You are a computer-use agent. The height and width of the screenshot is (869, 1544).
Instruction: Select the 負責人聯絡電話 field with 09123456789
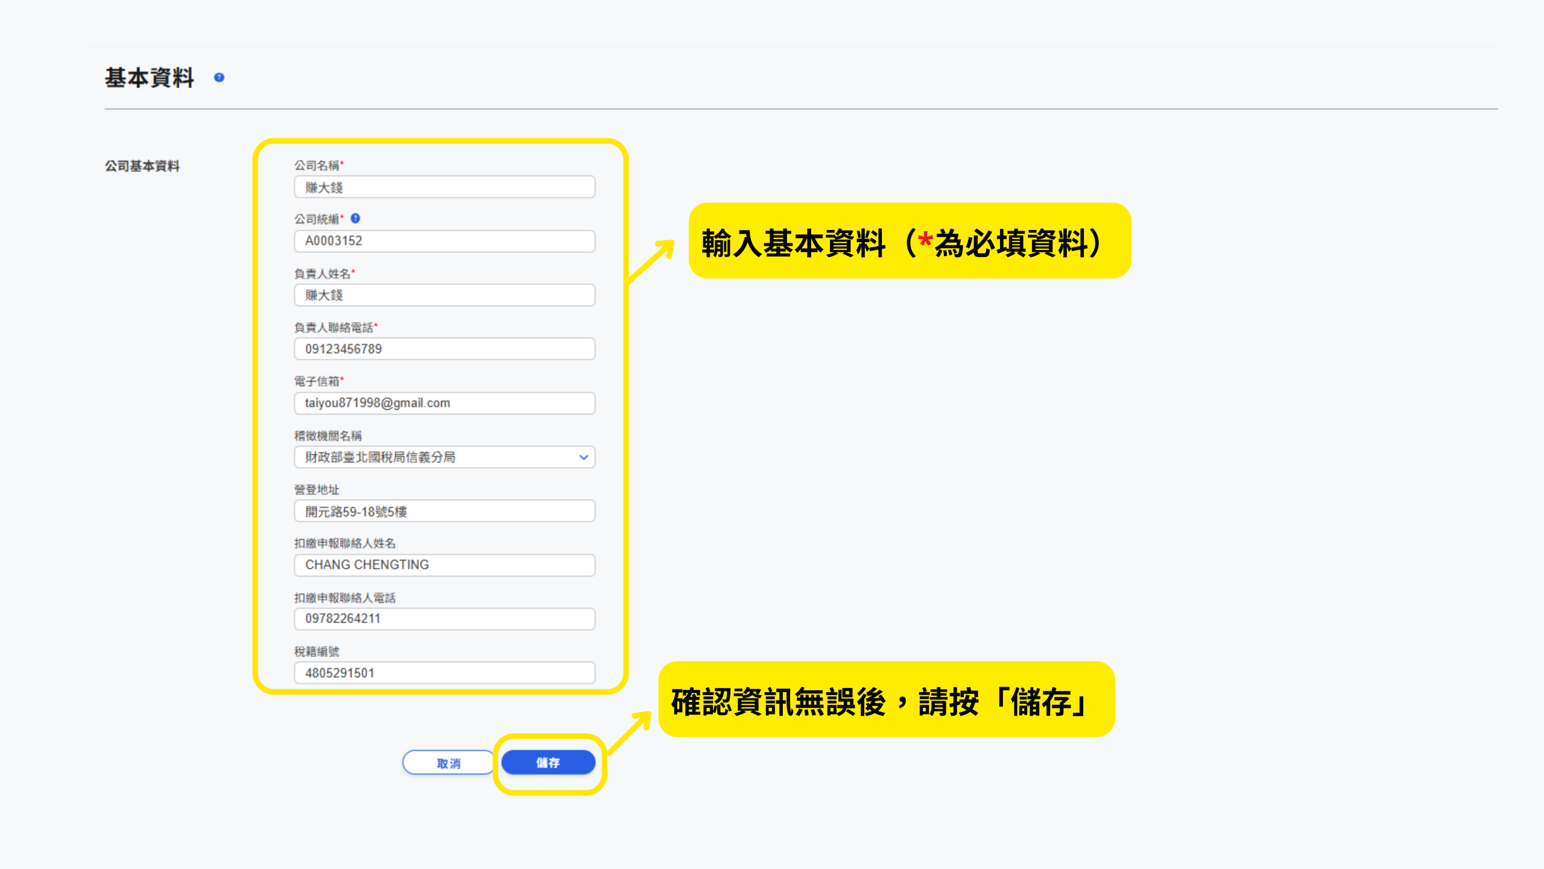pos(444,349)
